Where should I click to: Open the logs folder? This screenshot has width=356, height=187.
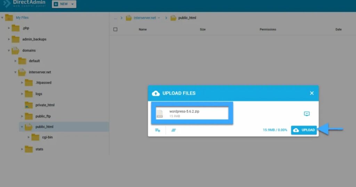(39, 94)
